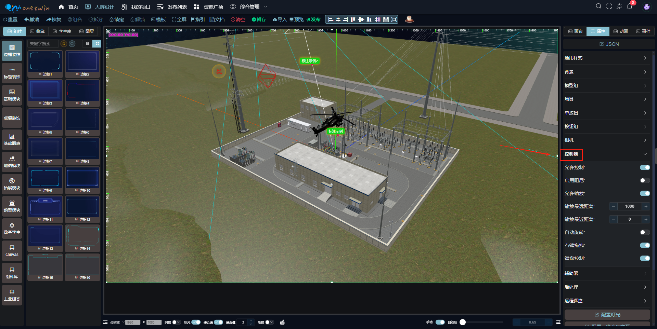
Task: Click the canvas zoom slider handle
Action: 463,322
